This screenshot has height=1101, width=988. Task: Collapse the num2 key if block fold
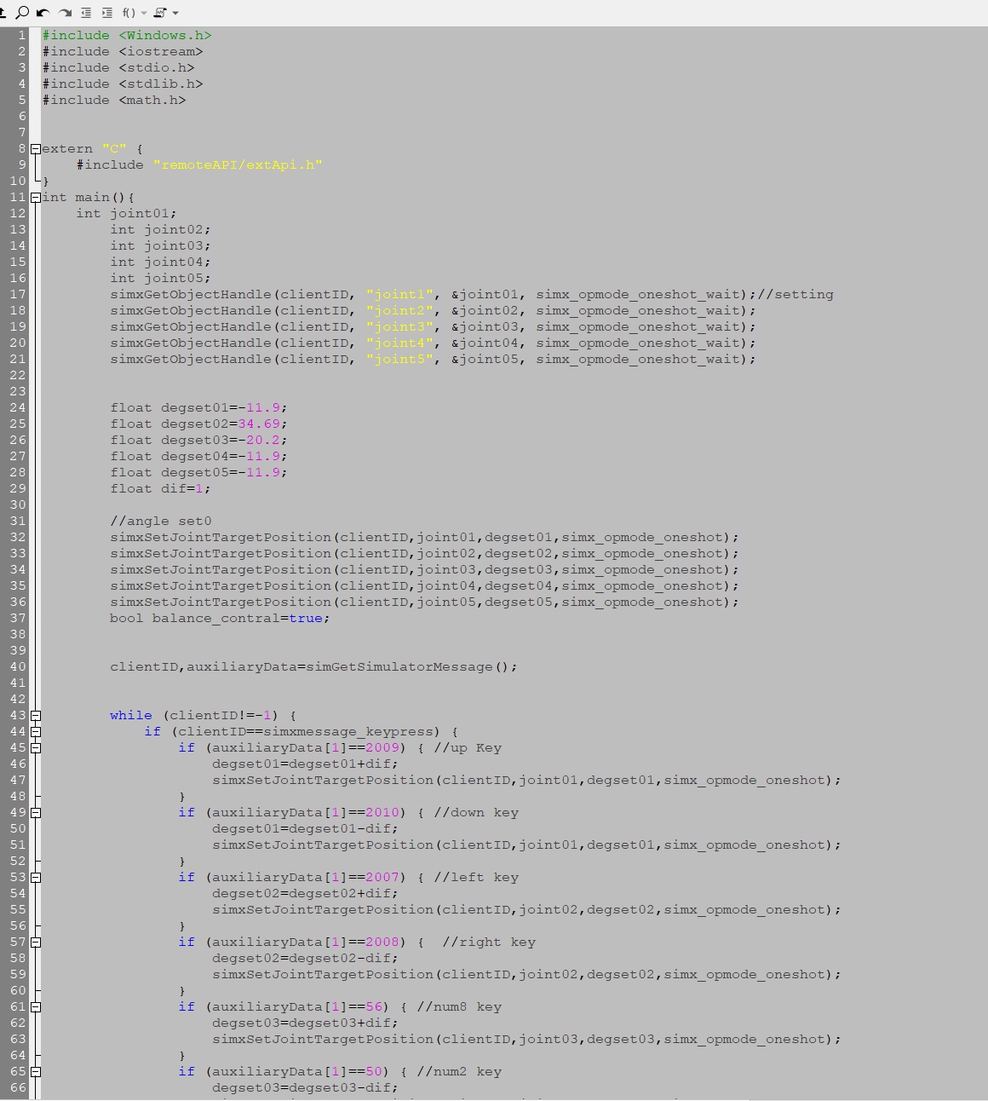35,1071
